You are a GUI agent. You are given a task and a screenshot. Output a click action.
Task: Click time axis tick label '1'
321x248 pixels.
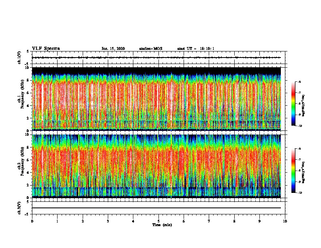pos(58,221)
